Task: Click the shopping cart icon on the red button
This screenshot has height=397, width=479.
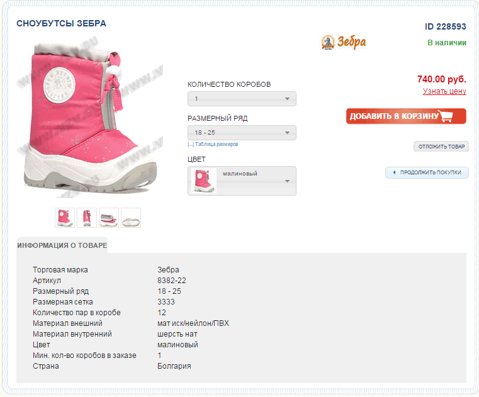Action: tap(446, 116)
